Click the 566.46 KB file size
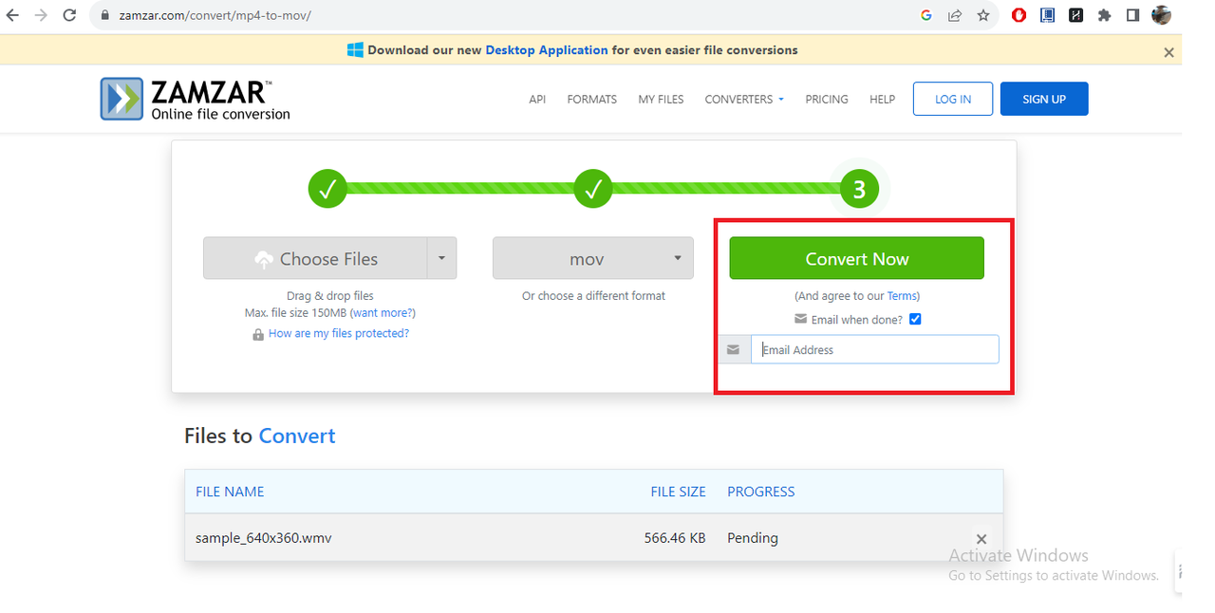Screen dimensions: 1215x613 click(x=675, y=538)
